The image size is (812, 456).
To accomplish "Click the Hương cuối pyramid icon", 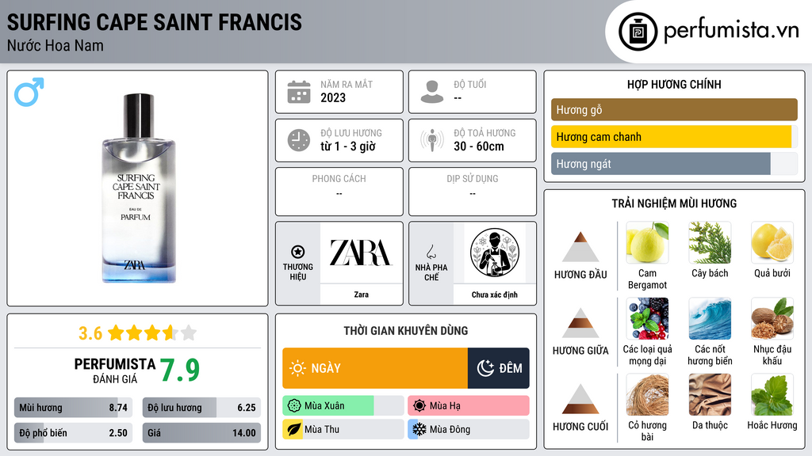I will click(x=580, y=399).
